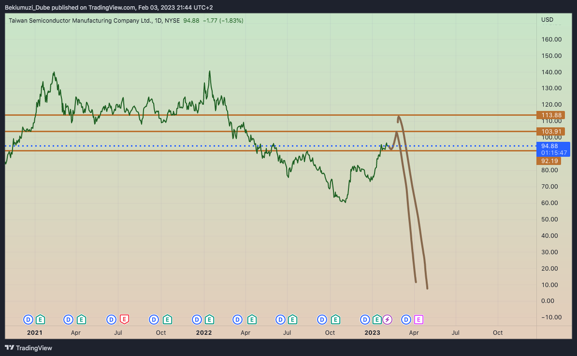The height and width of the screenshot is (356, 577).
Task: Click the 0.00 price axis label
Action: click(548, 301)
